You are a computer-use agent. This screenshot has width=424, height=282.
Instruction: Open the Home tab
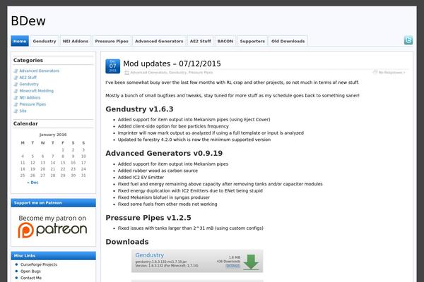coord(20,41)
